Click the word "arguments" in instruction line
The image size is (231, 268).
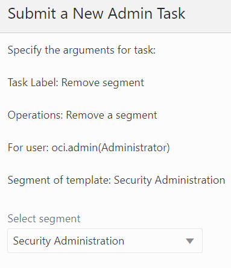pyautogui.click(x=89, y=51)
